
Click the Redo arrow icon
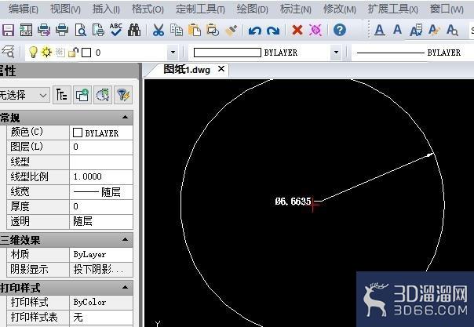[273, 31]
